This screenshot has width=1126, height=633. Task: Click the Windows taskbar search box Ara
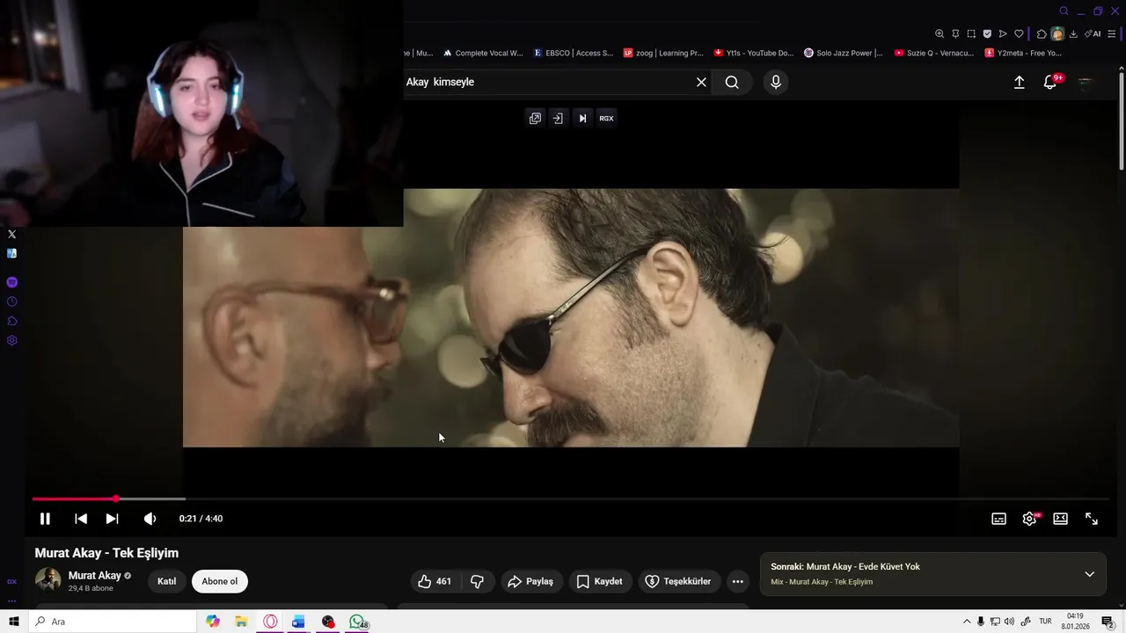[x=113, y=622]
